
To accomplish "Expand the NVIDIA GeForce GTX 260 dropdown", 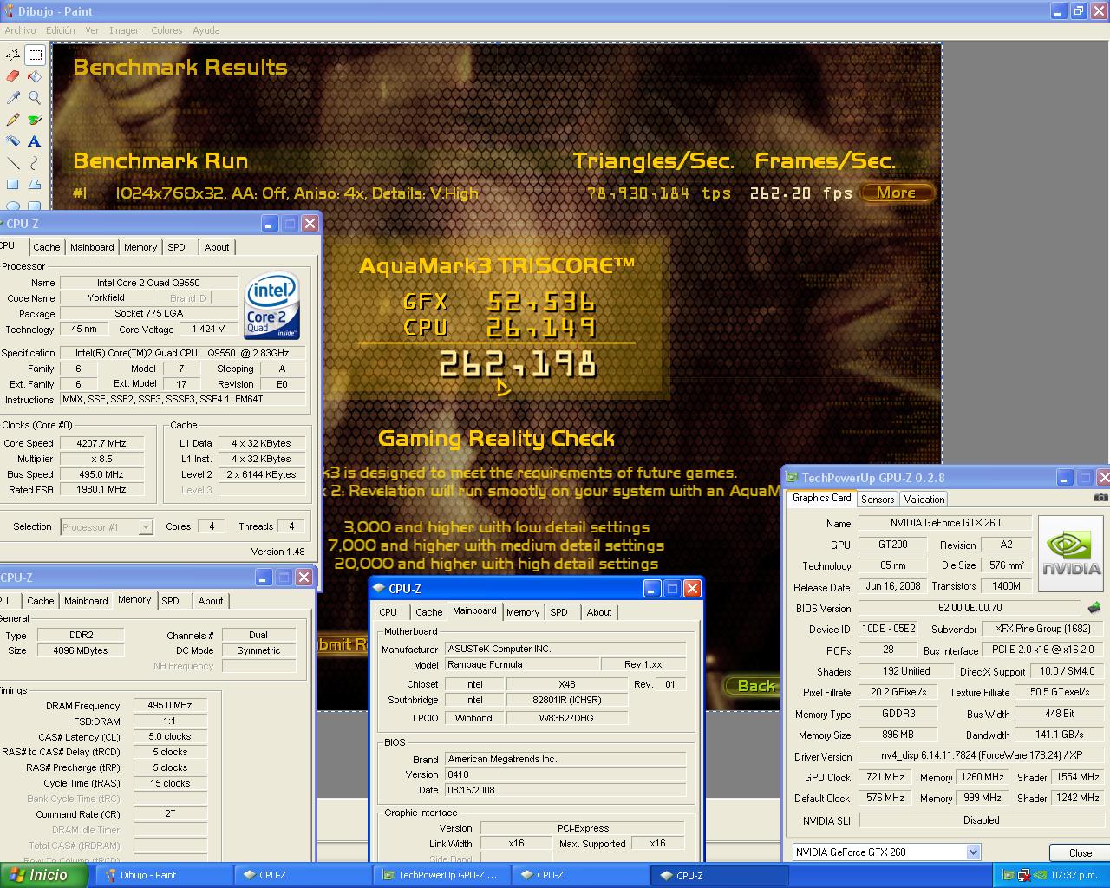I will [x=974, y=852].
